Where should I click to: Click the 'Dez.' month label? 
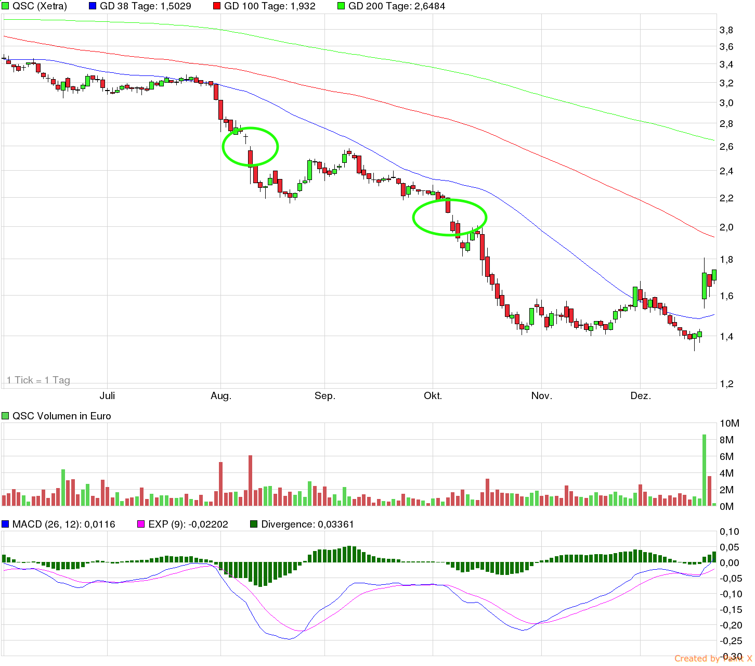coord(641,396)
